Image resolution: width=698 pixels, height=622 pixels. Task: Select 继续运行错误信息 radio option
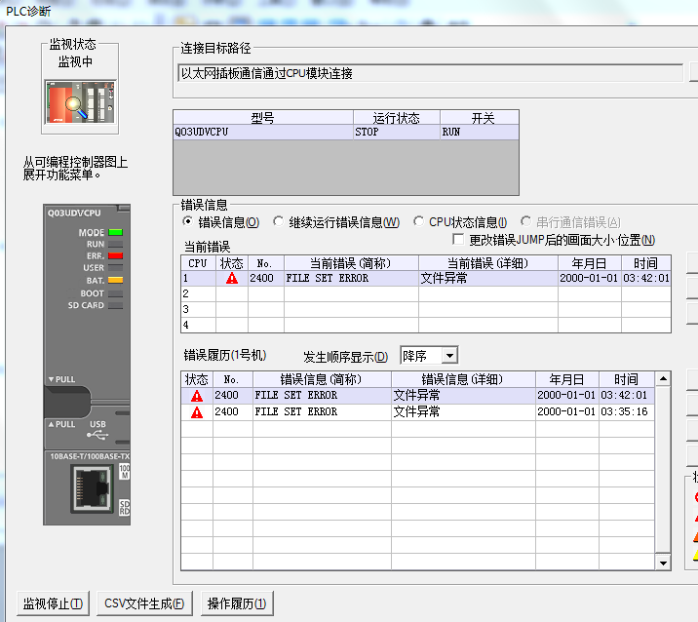click(x=279, y=222)
